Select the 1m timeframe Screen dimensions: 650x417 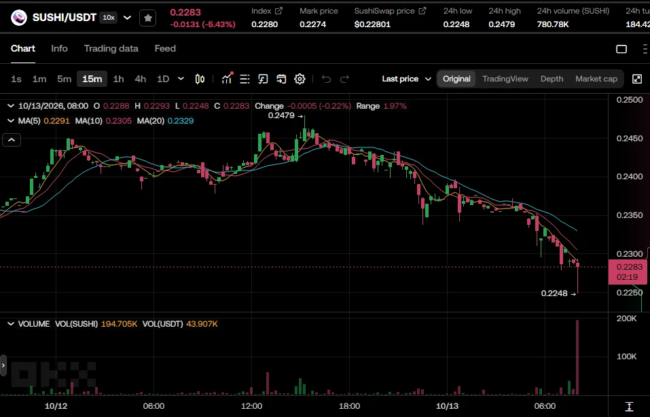pos(39,79)
